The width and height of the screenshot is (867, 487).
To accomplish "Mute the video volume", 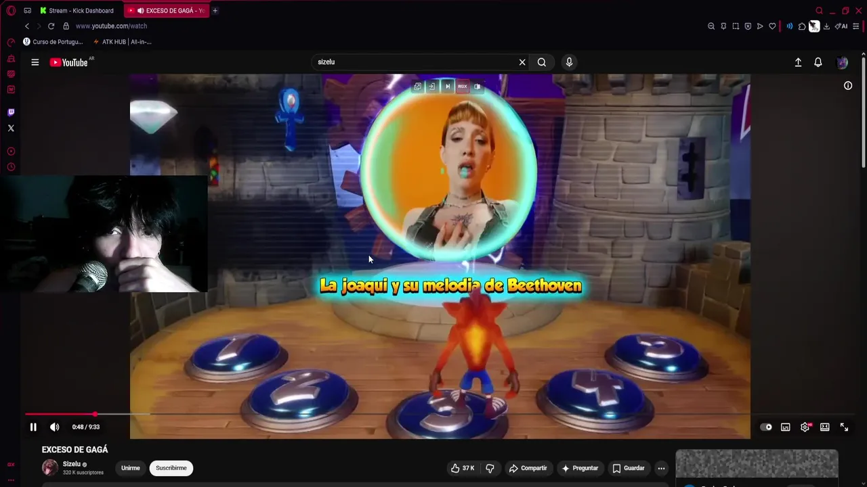I will click(x=55, y=427).
